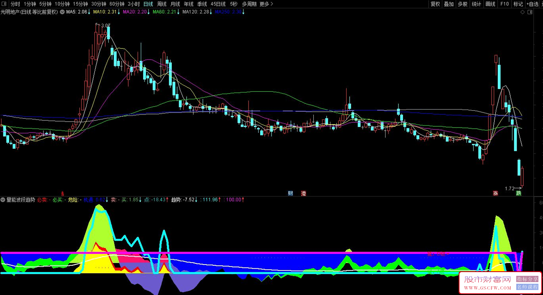Click the 点: -18.43 value label
The height and width of the screenshot is (295, 543).
155,200
